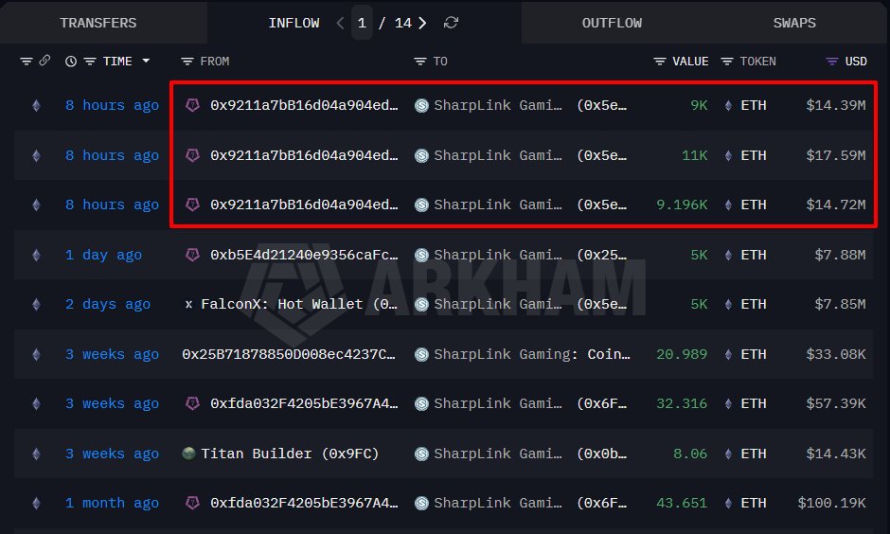
Task: Open address 0x25B71878850D008ec4237C sender
Action: tap(289, 354)
